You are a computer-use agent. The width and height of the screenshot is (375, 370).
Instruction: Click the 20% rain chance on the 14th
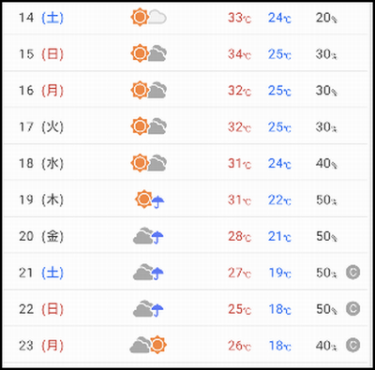pyautogui.click(x=326, y=18)
